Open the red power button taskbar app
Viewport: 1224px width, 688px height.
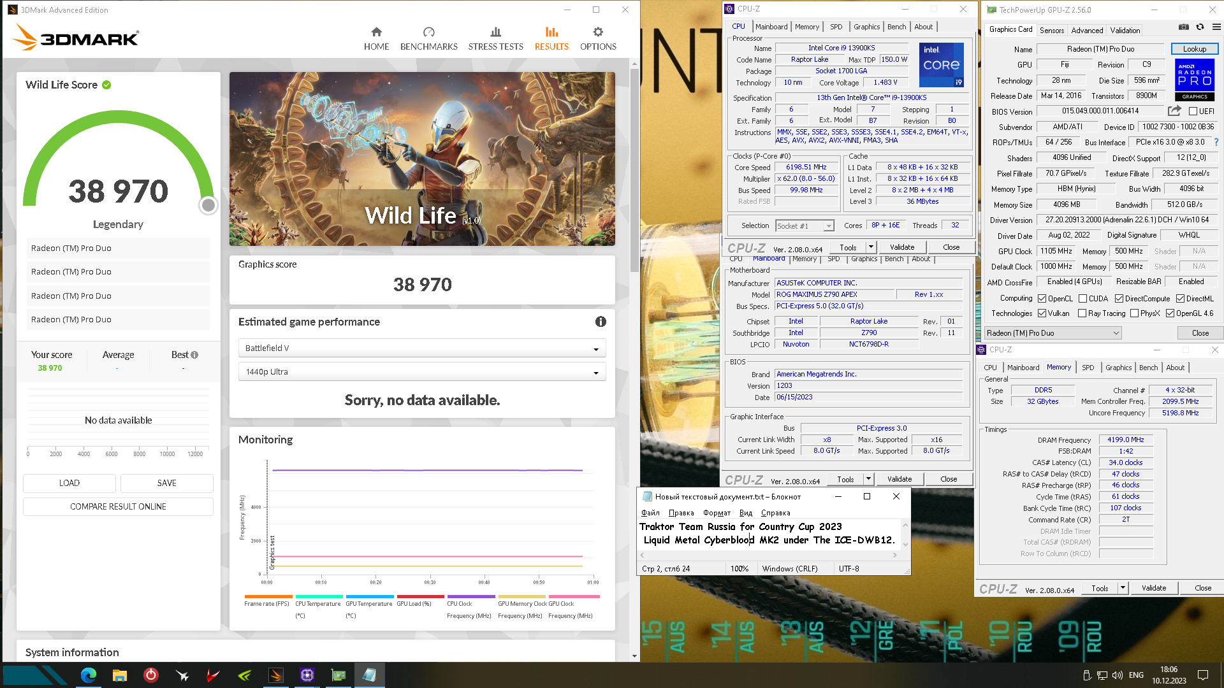pyautogui.click(x=151, y=675)
